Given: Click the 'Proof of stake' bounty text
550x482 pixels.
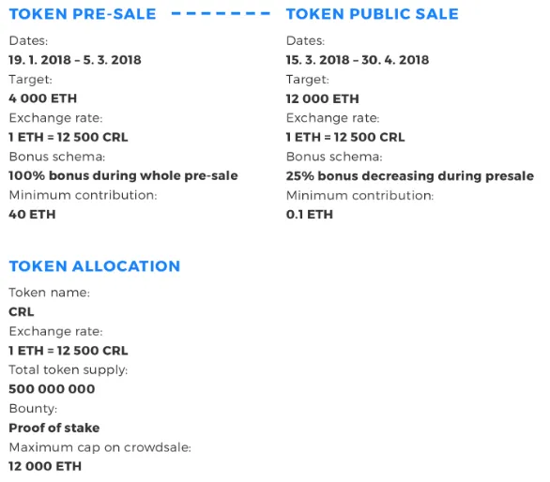Looking at the screenshot, I should tap(54, 428).
